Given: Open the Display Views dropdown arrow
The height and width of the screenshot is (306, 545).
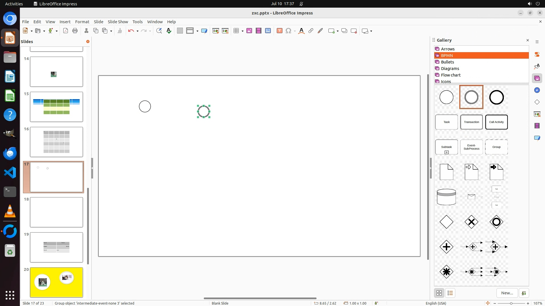Looking at the screenshot, I should click(197, 31).
